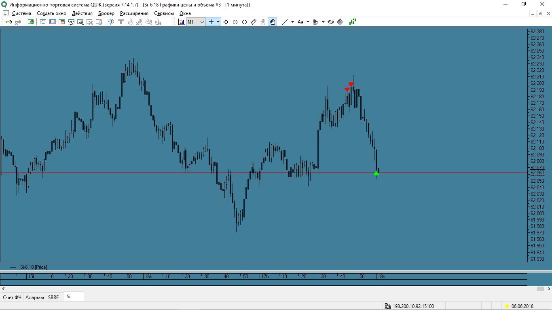Switch to the Алармы tab
Viewport: 552px width, 310px height.
(x=35, y=297)
